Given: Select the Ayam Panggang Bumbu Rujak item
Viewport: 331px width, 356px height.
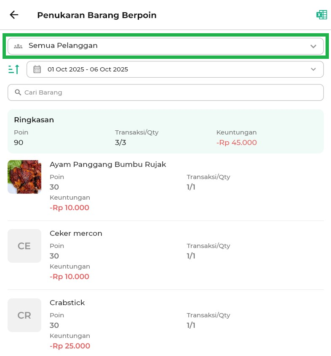Looking at the screenshot, I should coord(108,164).
